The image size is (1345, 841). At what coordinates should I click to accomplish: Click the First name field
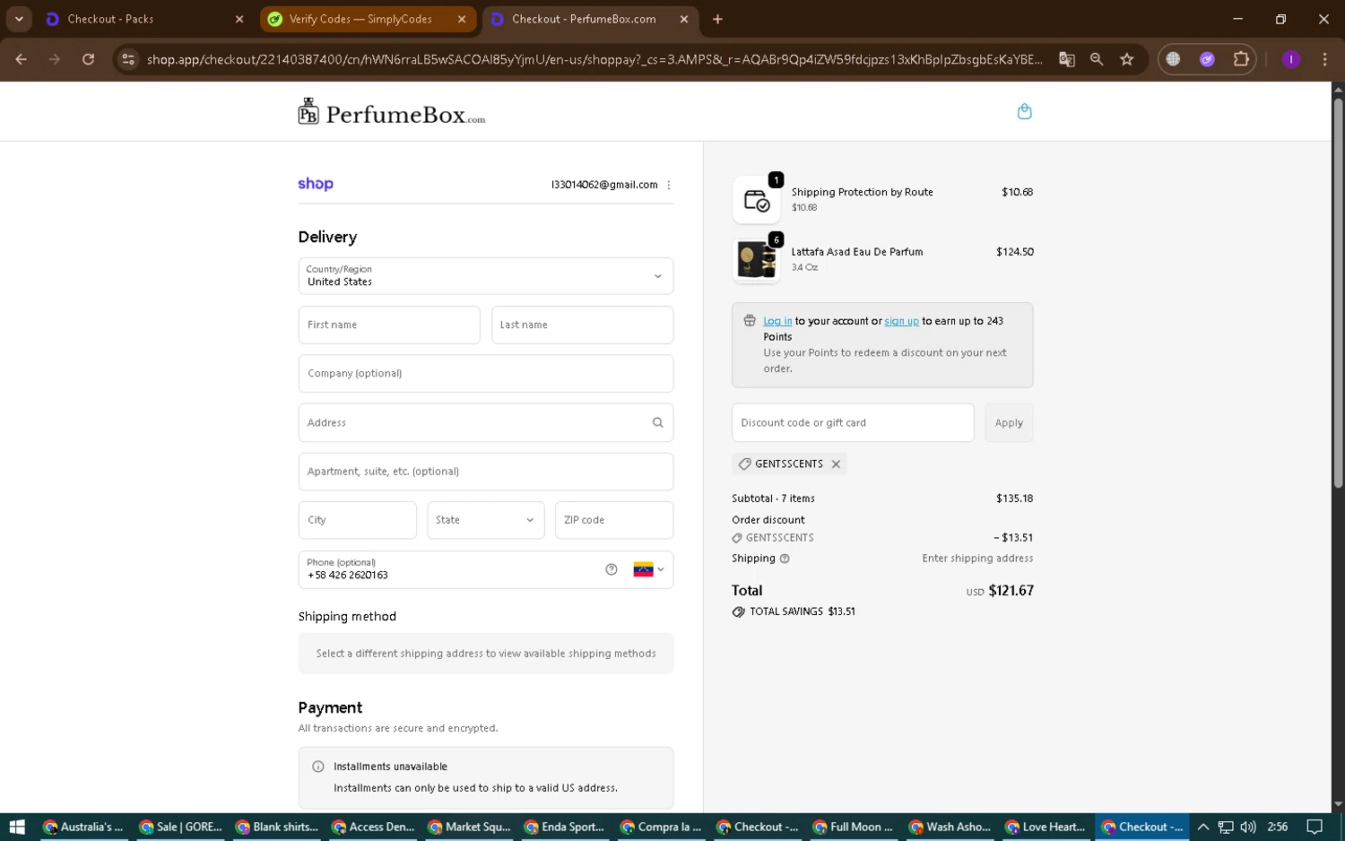(389, 325)
